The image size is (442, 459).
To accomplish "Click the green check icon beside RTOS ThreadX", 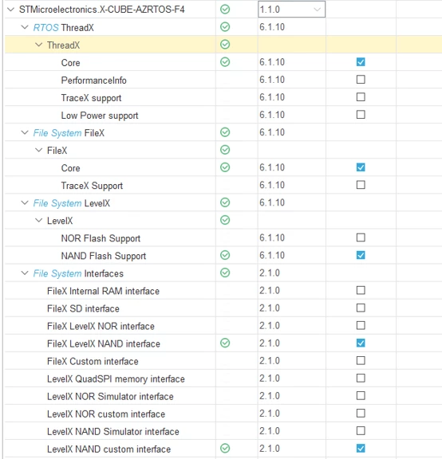I will coord(225,27).
